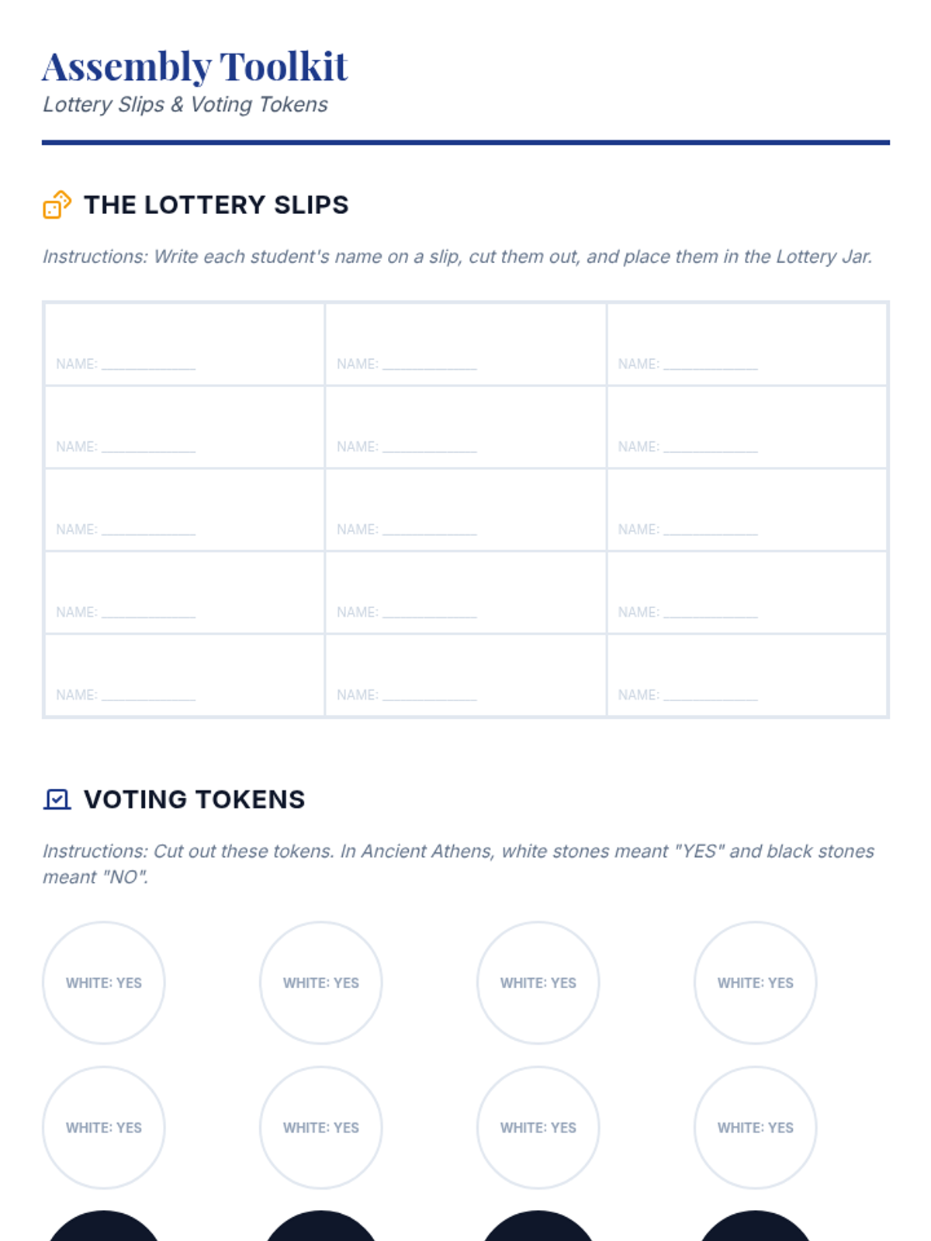931x1241 pixels.
Task: Click the last WHITE: YES token in top row
Action: pyautogui.click(x=755, y=983)
